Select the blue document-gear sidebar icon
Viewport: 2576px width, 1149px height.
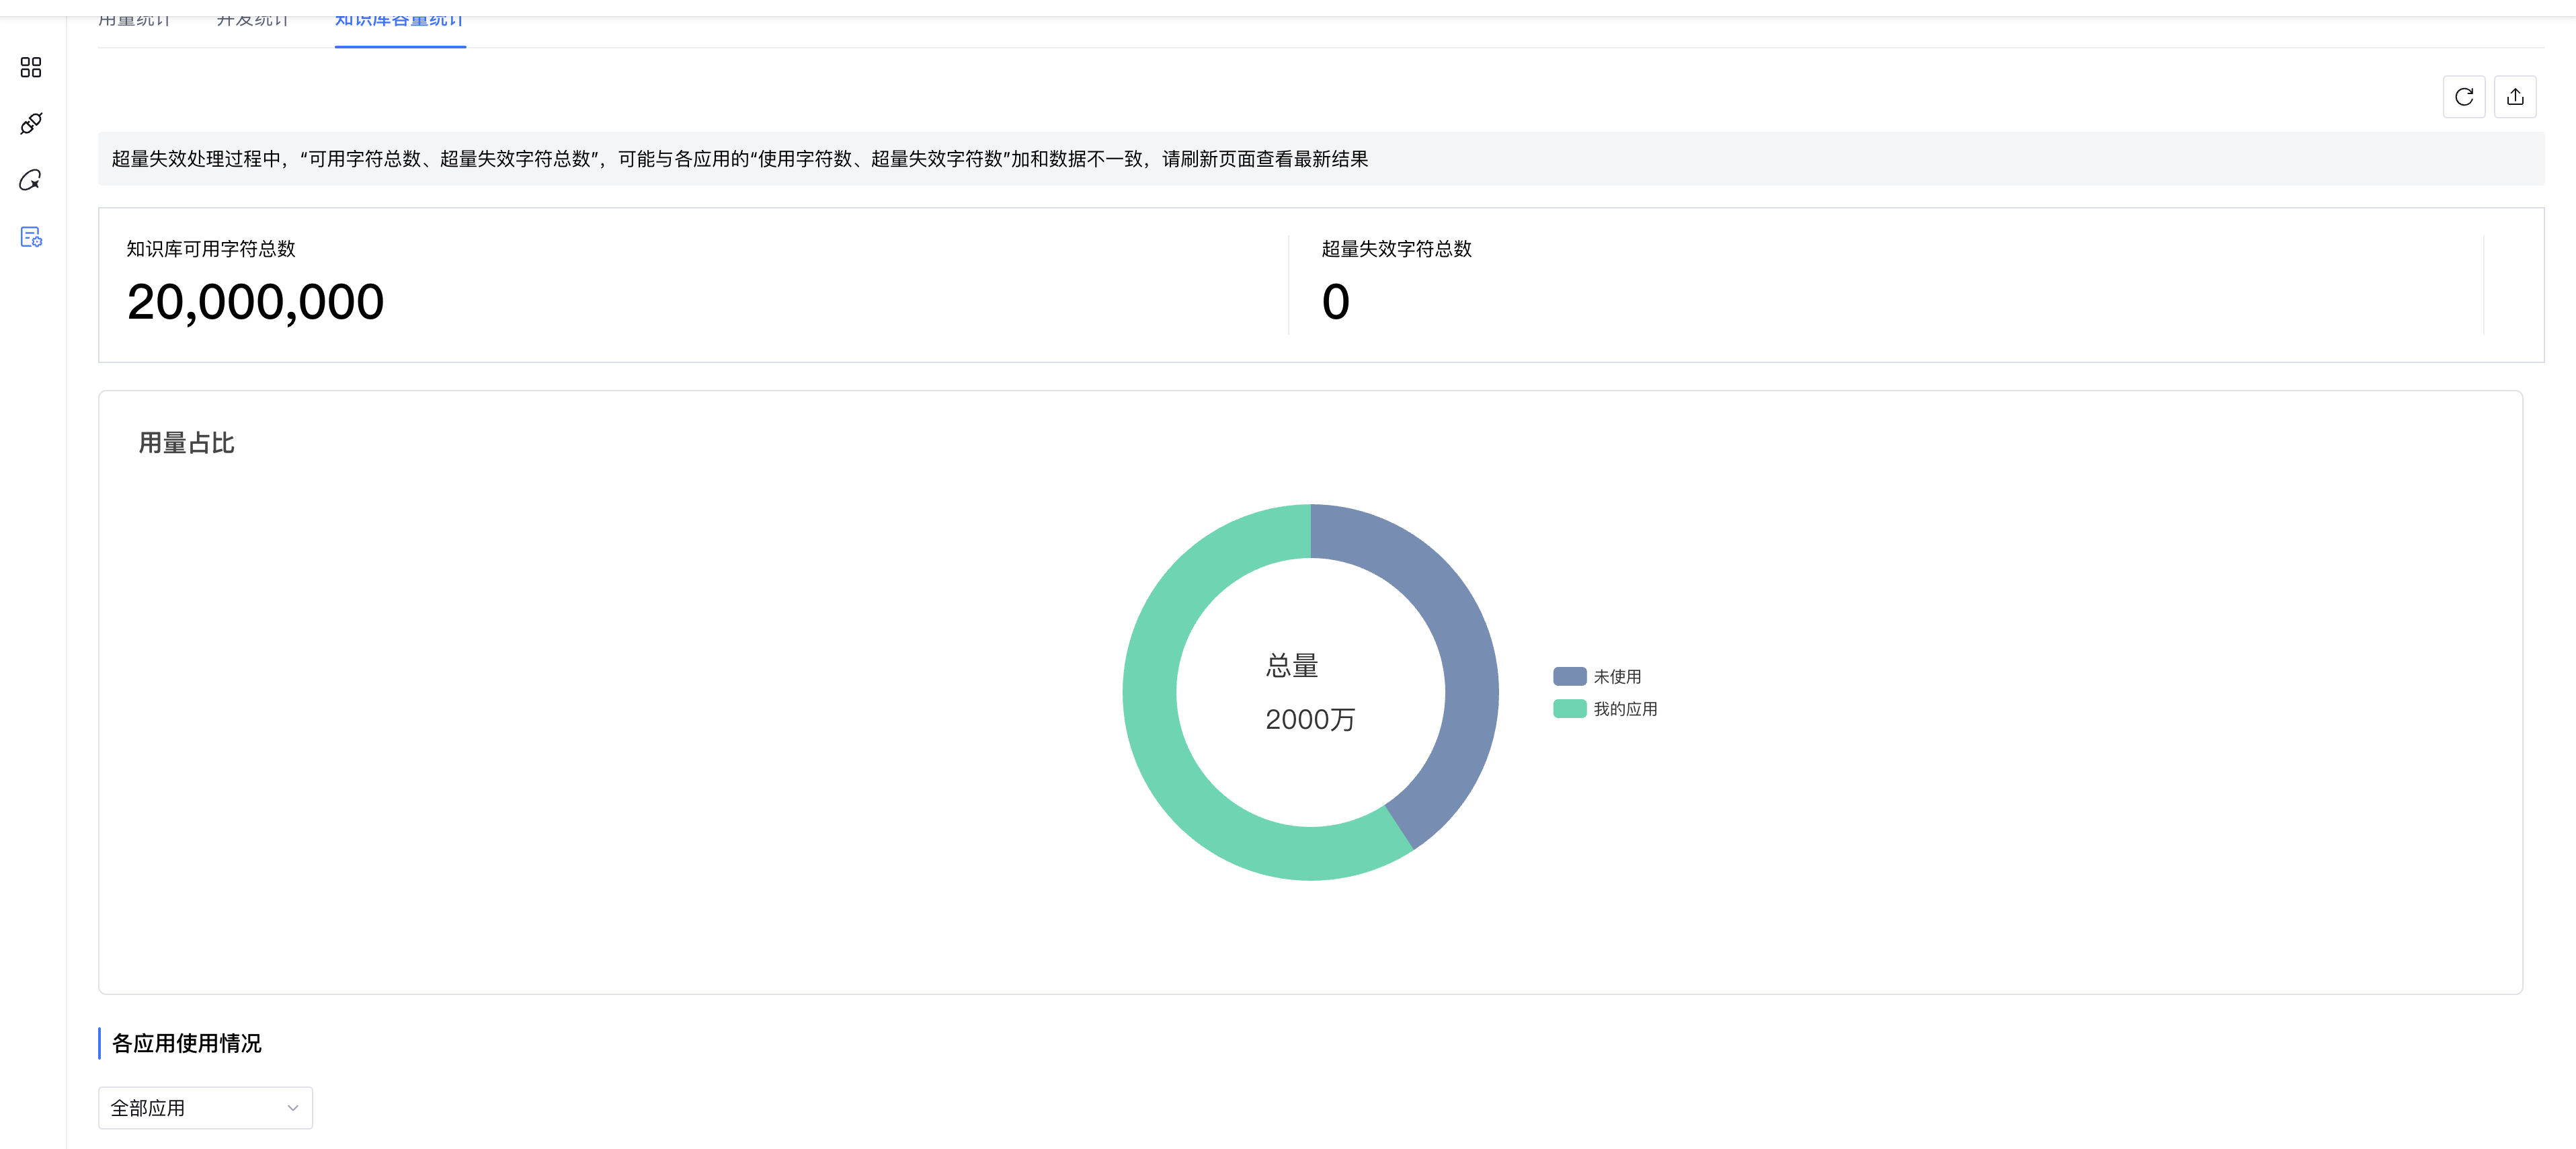31,237
